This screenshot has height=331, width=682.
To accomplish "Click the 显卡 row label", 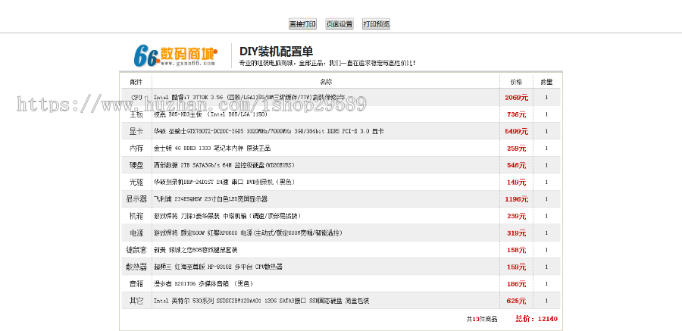I will 136,131.
